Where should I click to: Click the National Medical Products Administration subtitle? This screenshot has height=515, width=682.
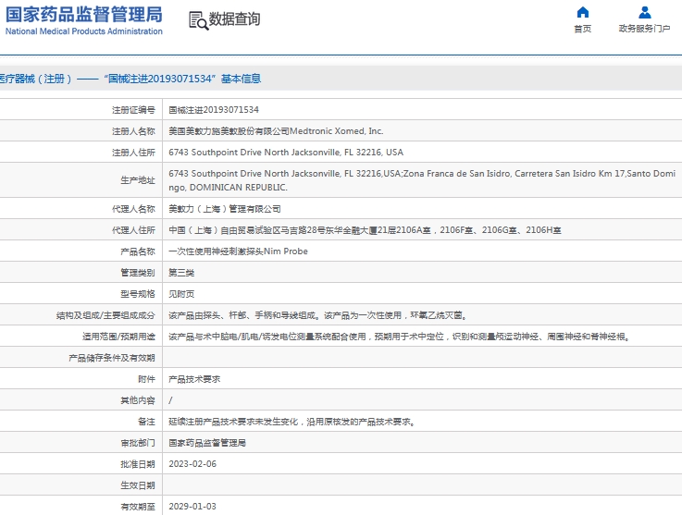(x=84, y=31)
